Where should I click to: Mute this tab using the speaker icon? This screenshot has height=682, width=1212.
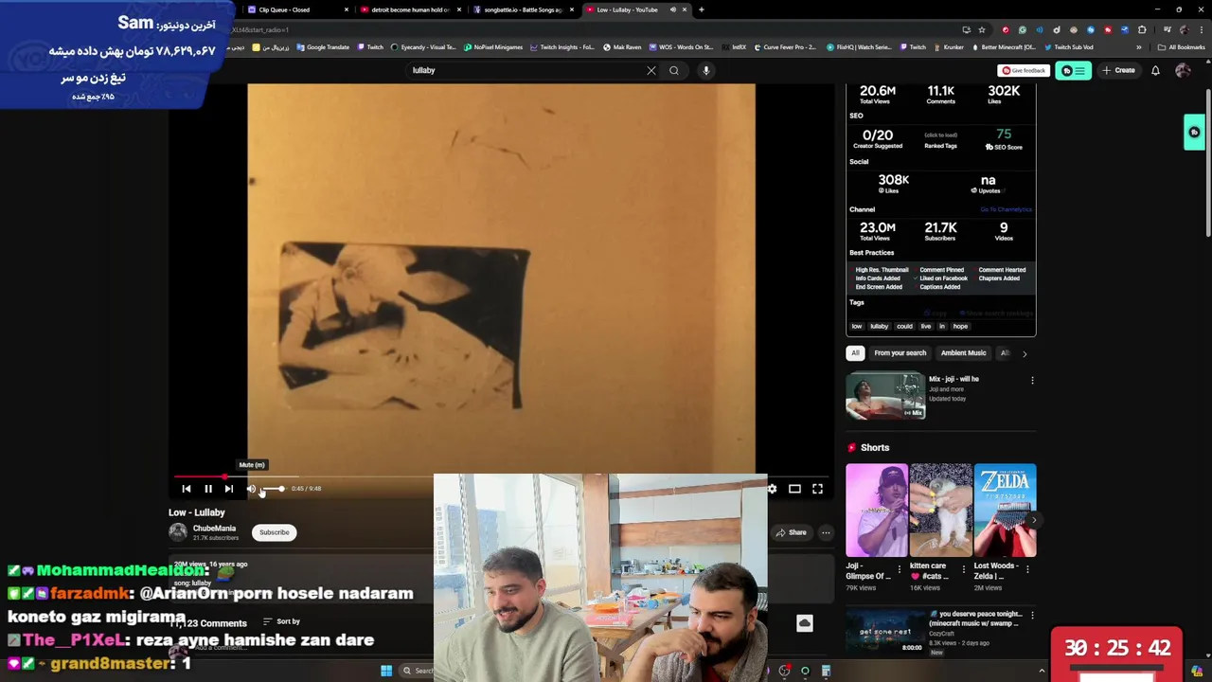(x=673, y=9)
